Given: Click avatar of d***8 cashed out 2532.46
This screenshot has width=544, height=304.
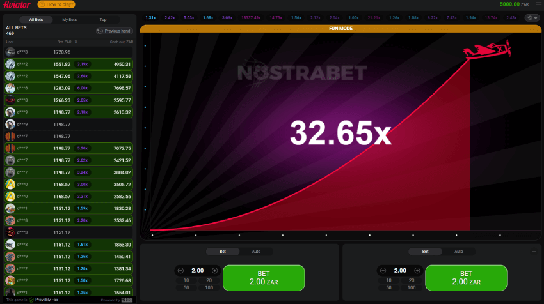Looking at the screenshot, I should pos(10,220).
